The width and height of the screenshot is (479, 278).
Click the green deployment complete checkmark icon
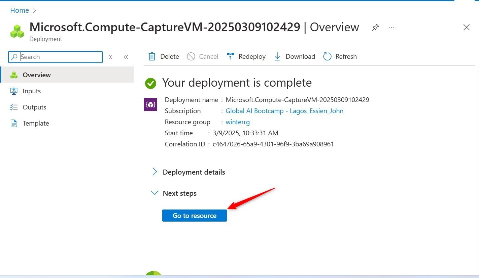(x=150, y=83)
